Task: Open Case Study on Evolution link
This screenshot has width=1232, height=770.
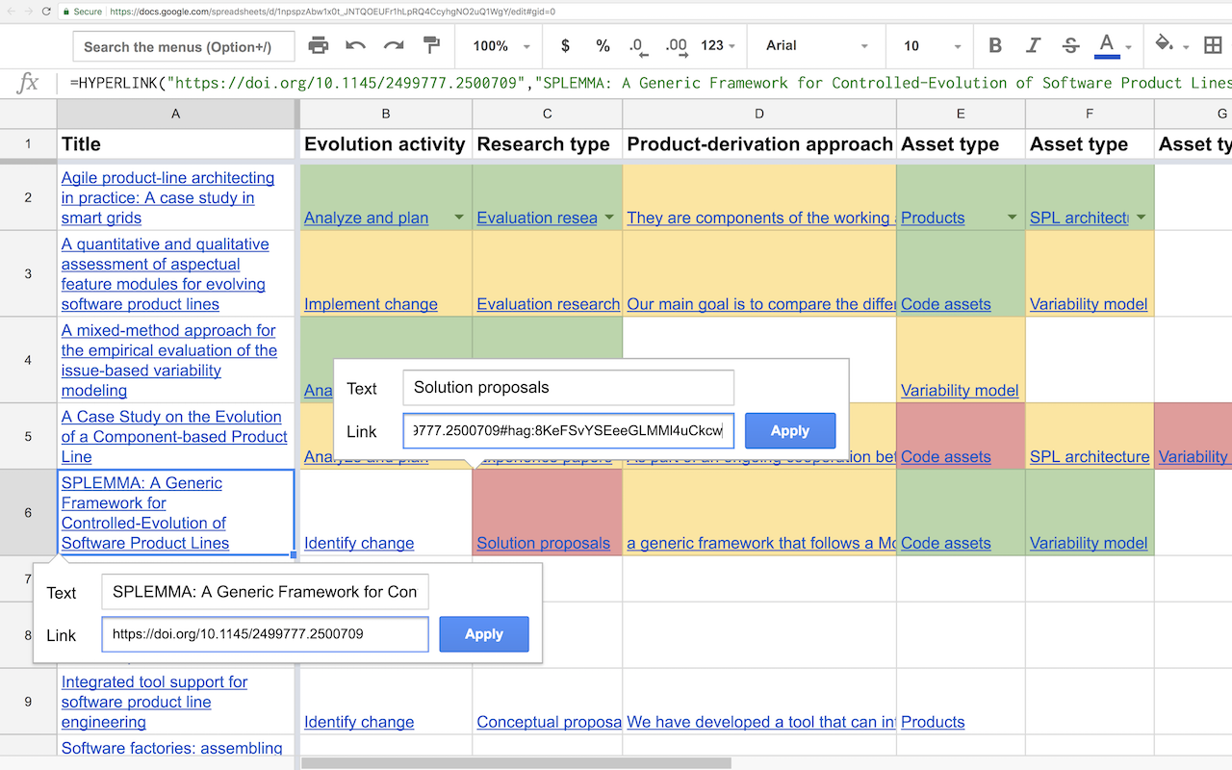Action: 174,437
